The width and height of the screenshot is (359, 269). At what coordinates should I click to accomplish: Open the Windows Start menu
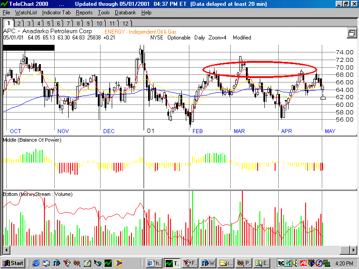[13, 263]
